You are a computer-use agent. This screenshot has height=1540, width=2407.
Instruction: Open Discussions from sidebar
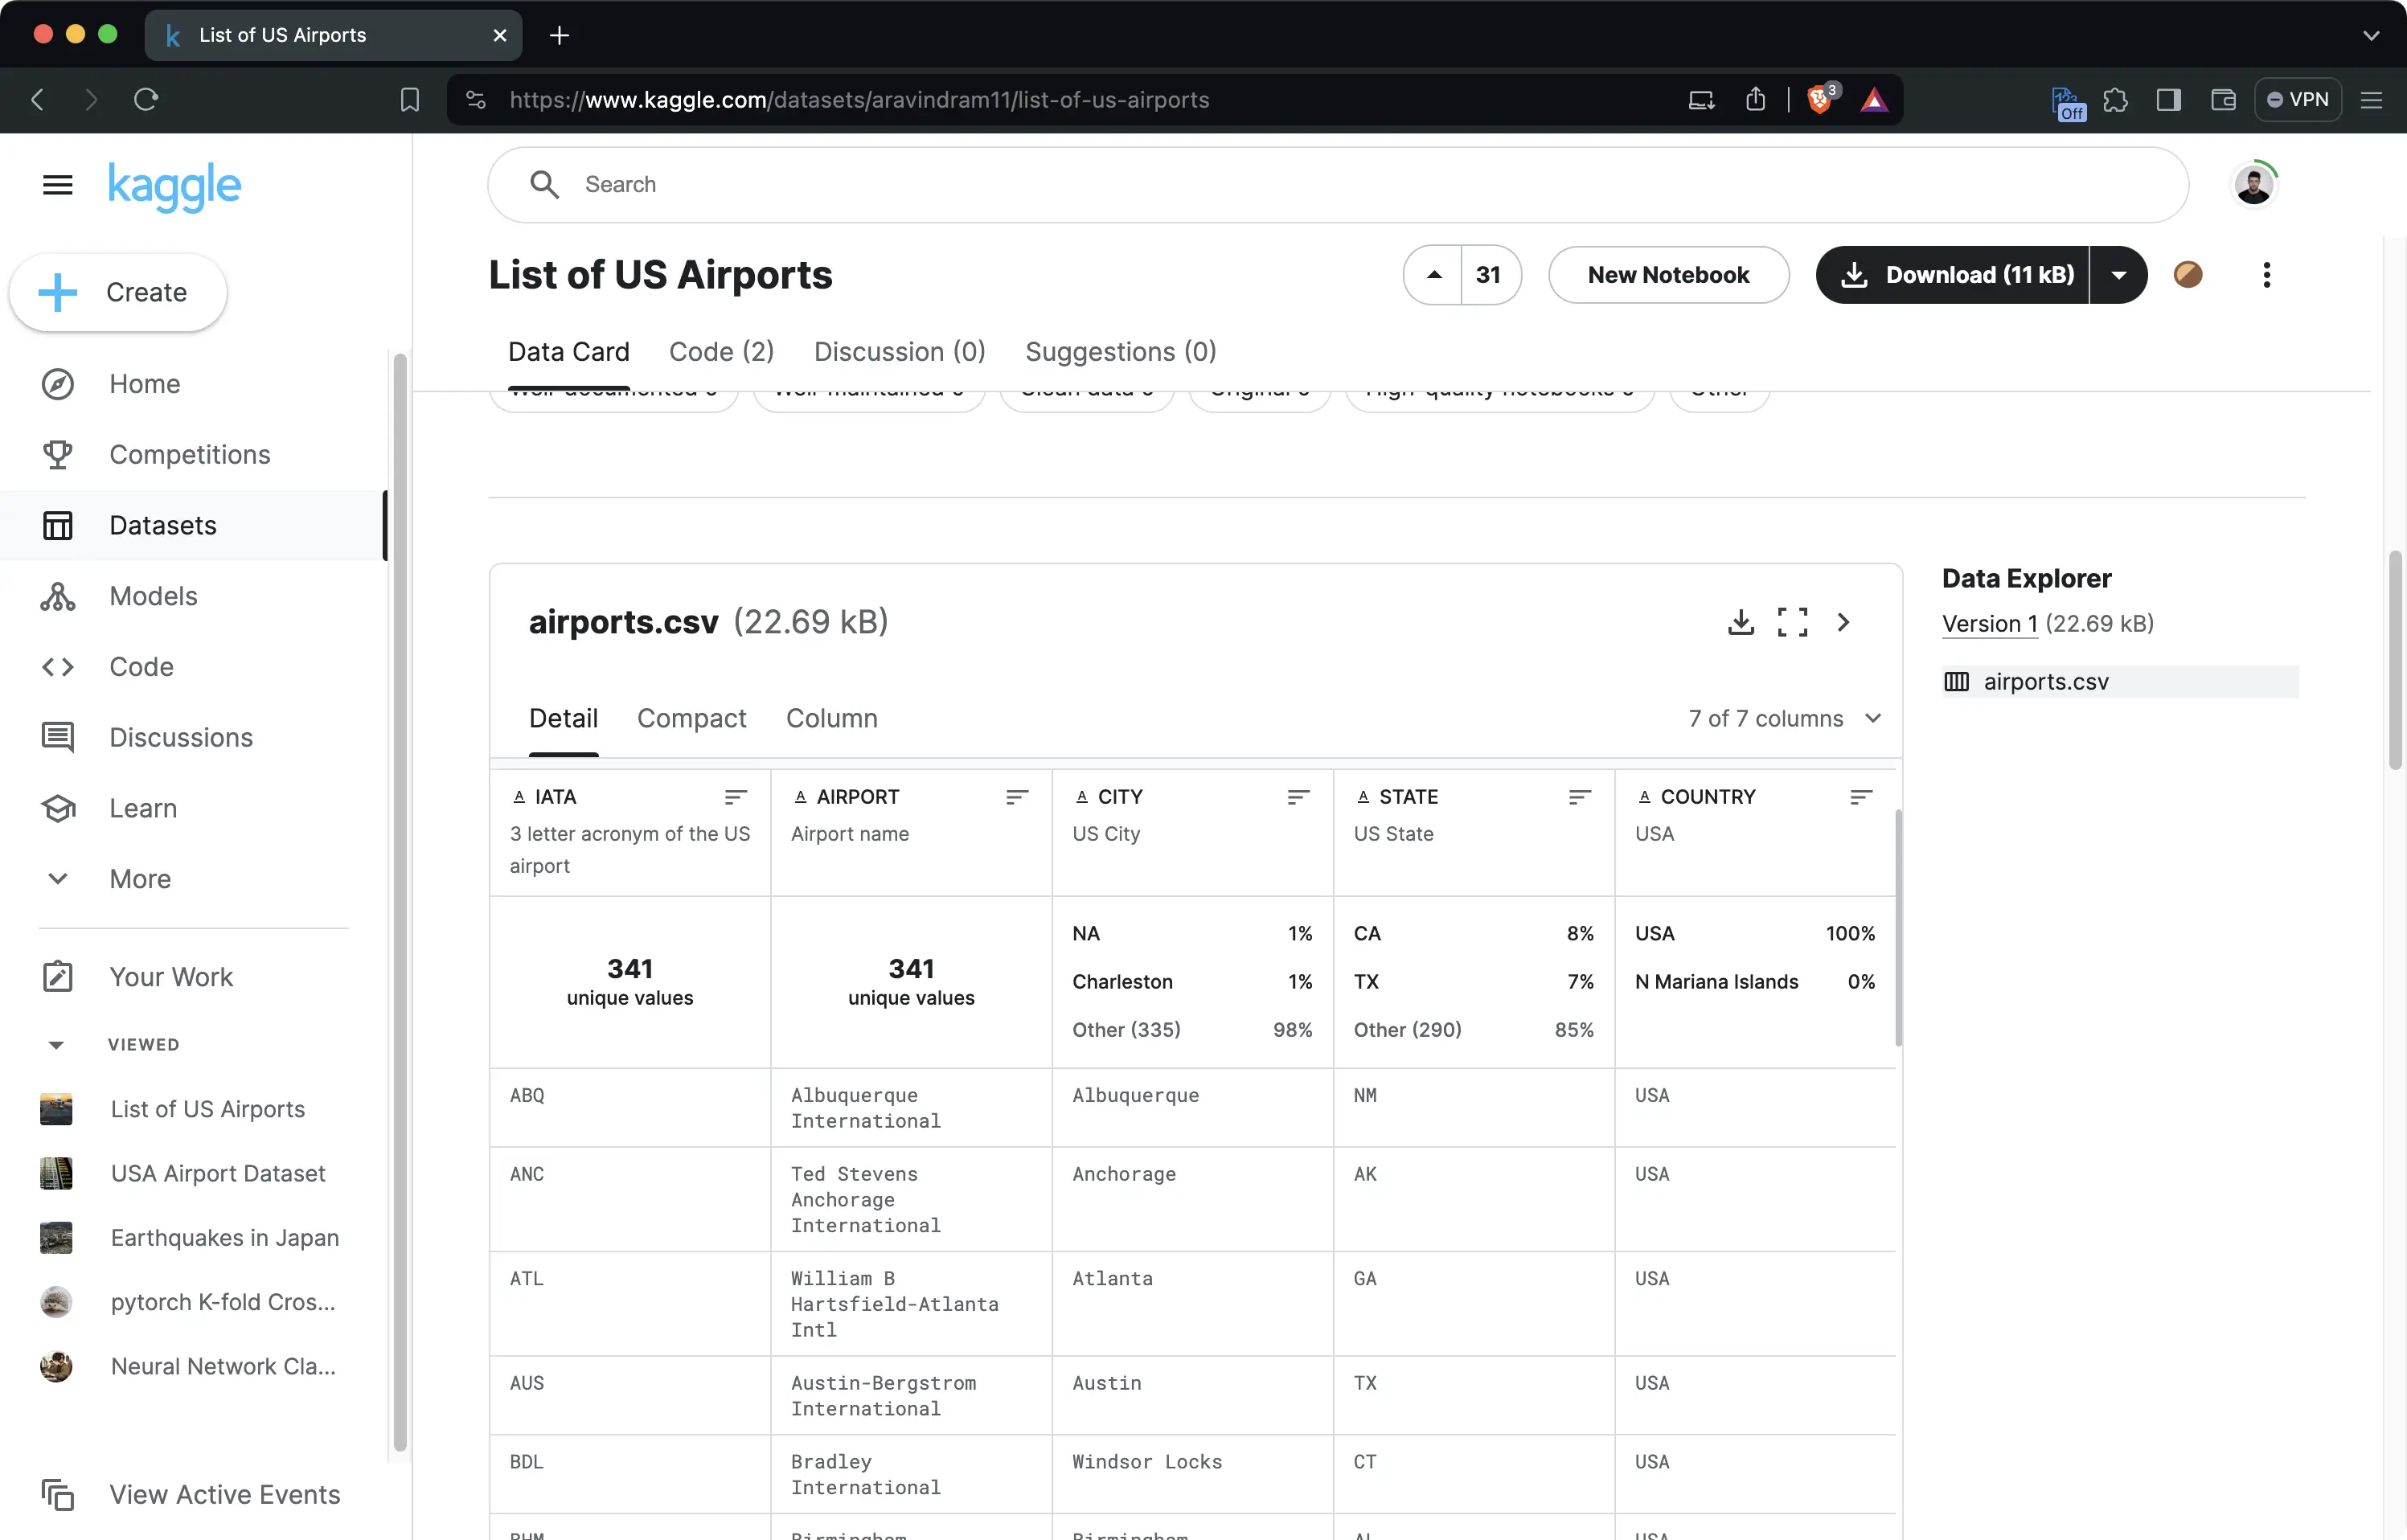tap(194, 737)
